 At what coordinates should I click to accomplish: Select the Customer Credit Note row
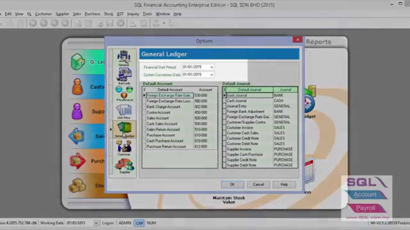click(x=260, y=138)
